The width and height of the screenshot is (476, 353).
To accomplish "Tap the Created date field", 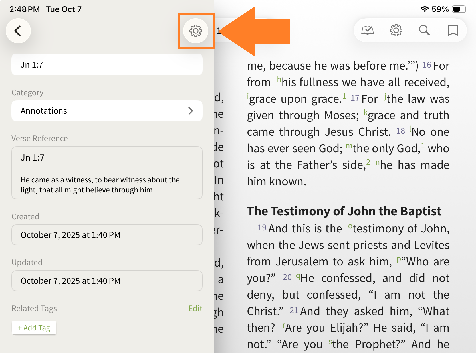I will (107, 235).
